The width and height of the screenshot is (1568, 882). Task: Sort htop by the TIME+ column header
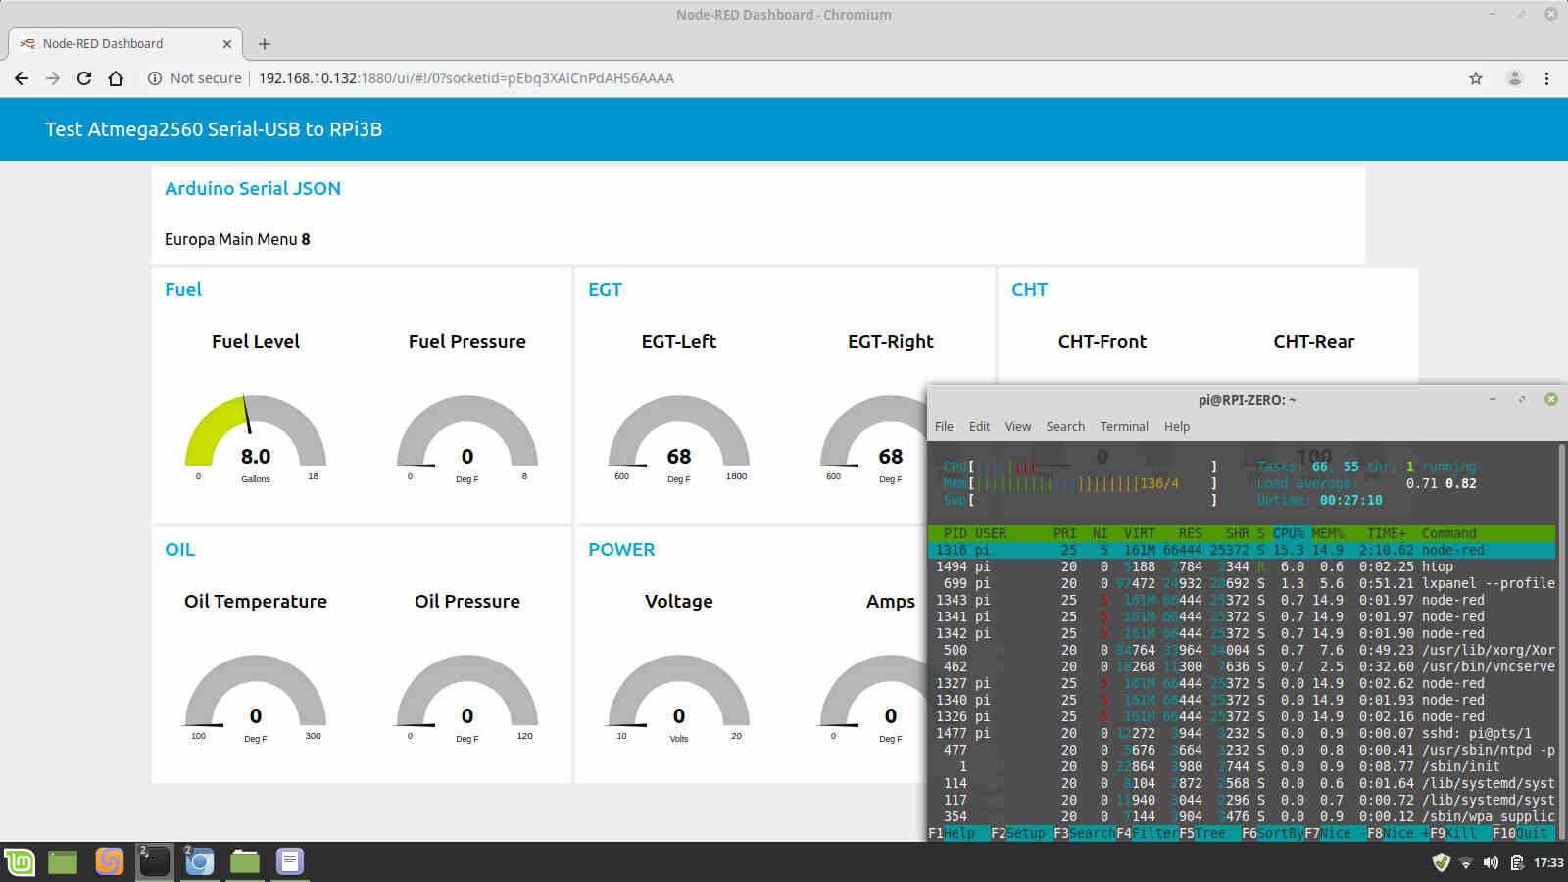click(x=1386, y=533)
